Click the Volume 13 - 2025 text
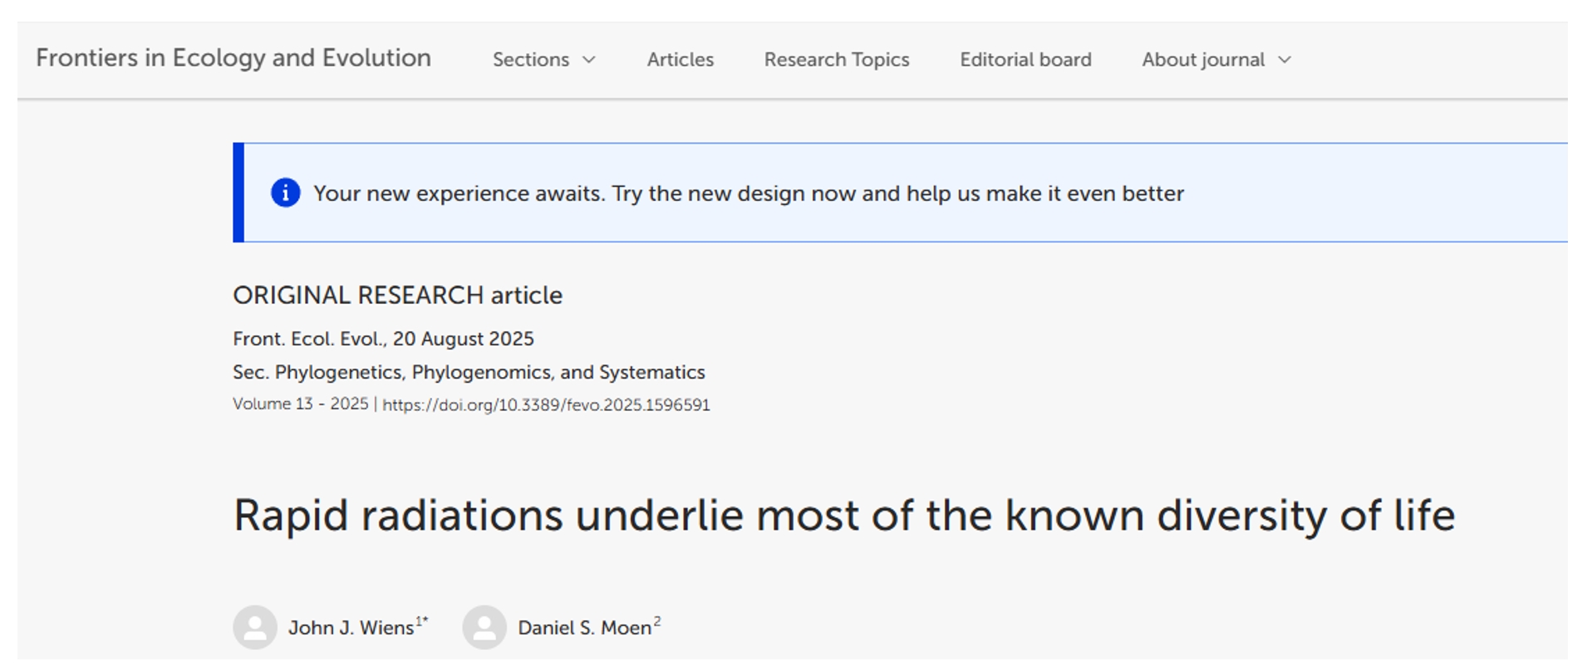1587x666 pixels. point(300,404)
